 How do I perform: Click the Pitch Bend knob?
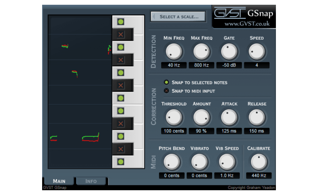[x=172, y=162]
